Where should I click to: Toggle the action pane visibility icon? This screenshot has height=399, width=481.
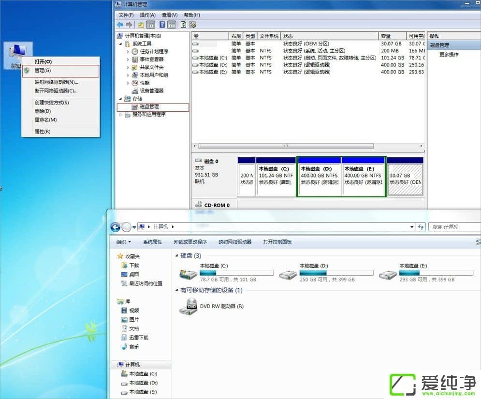click(x=172, y=24)
